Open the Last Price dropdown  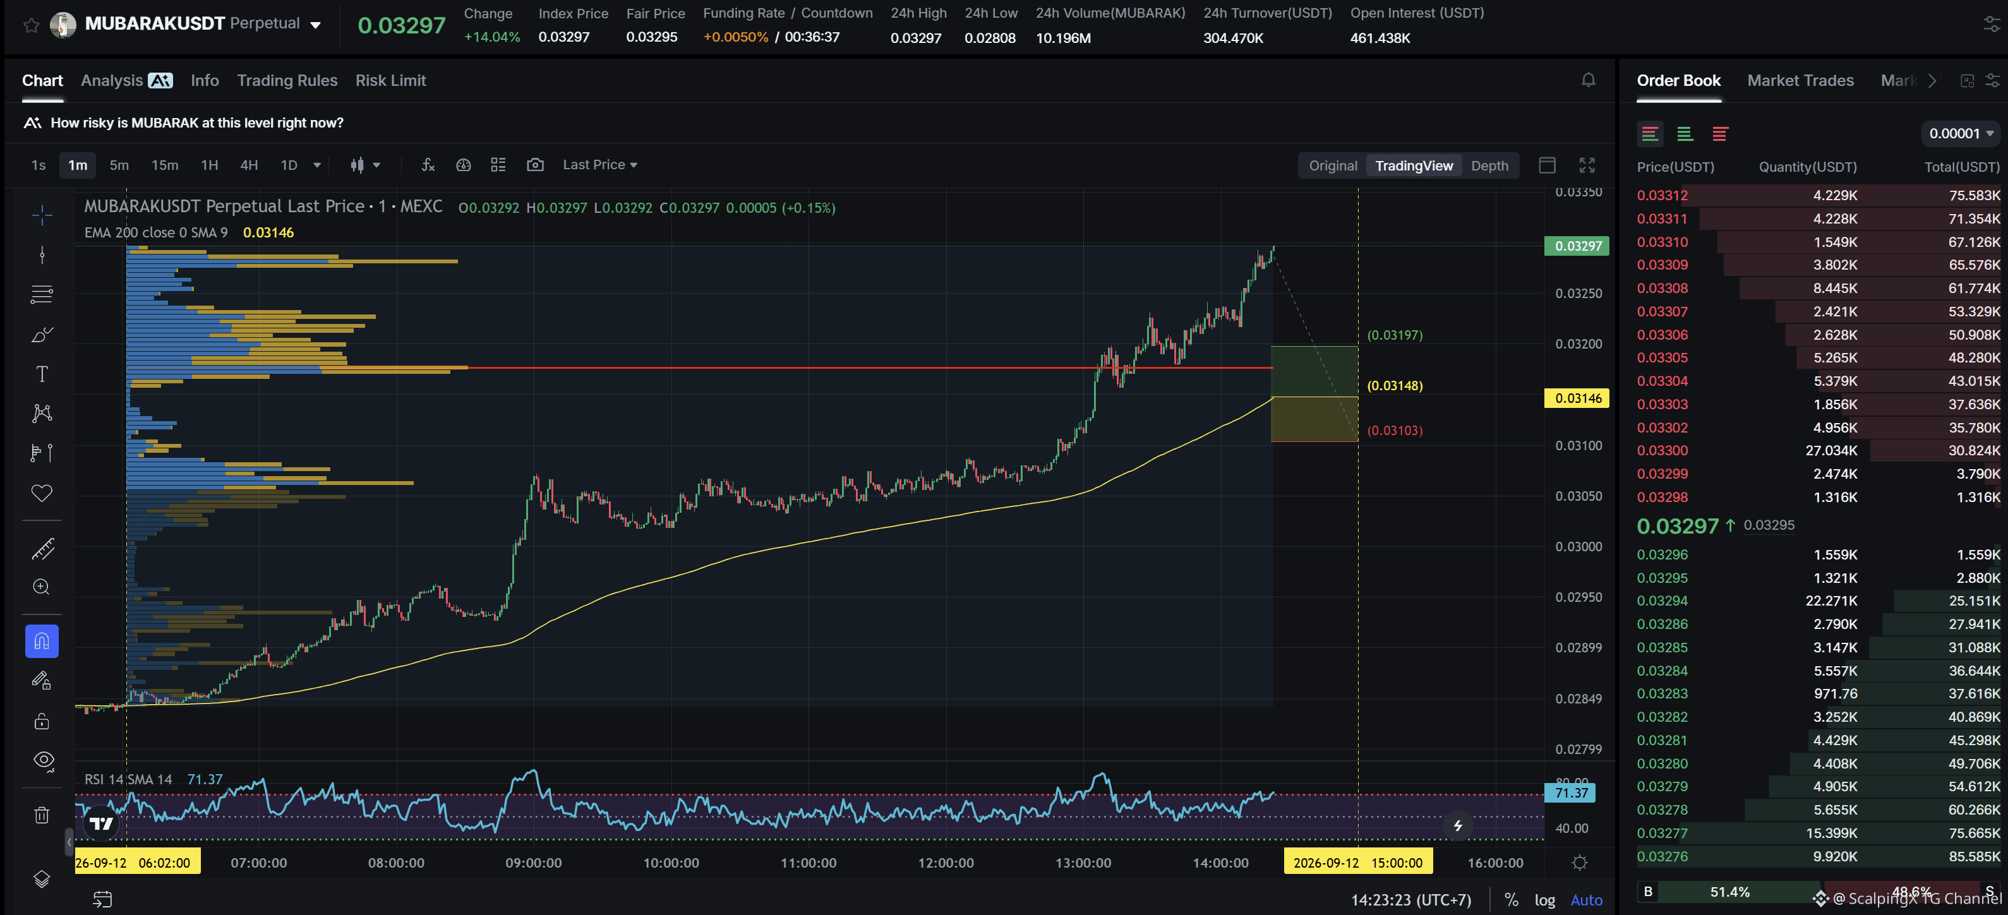600,164
